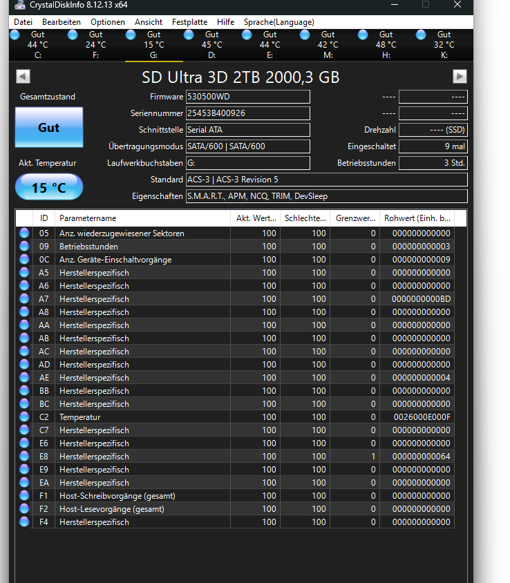Select row Host-Schreibvorgänge (gesamt)

tap(235, 496)
